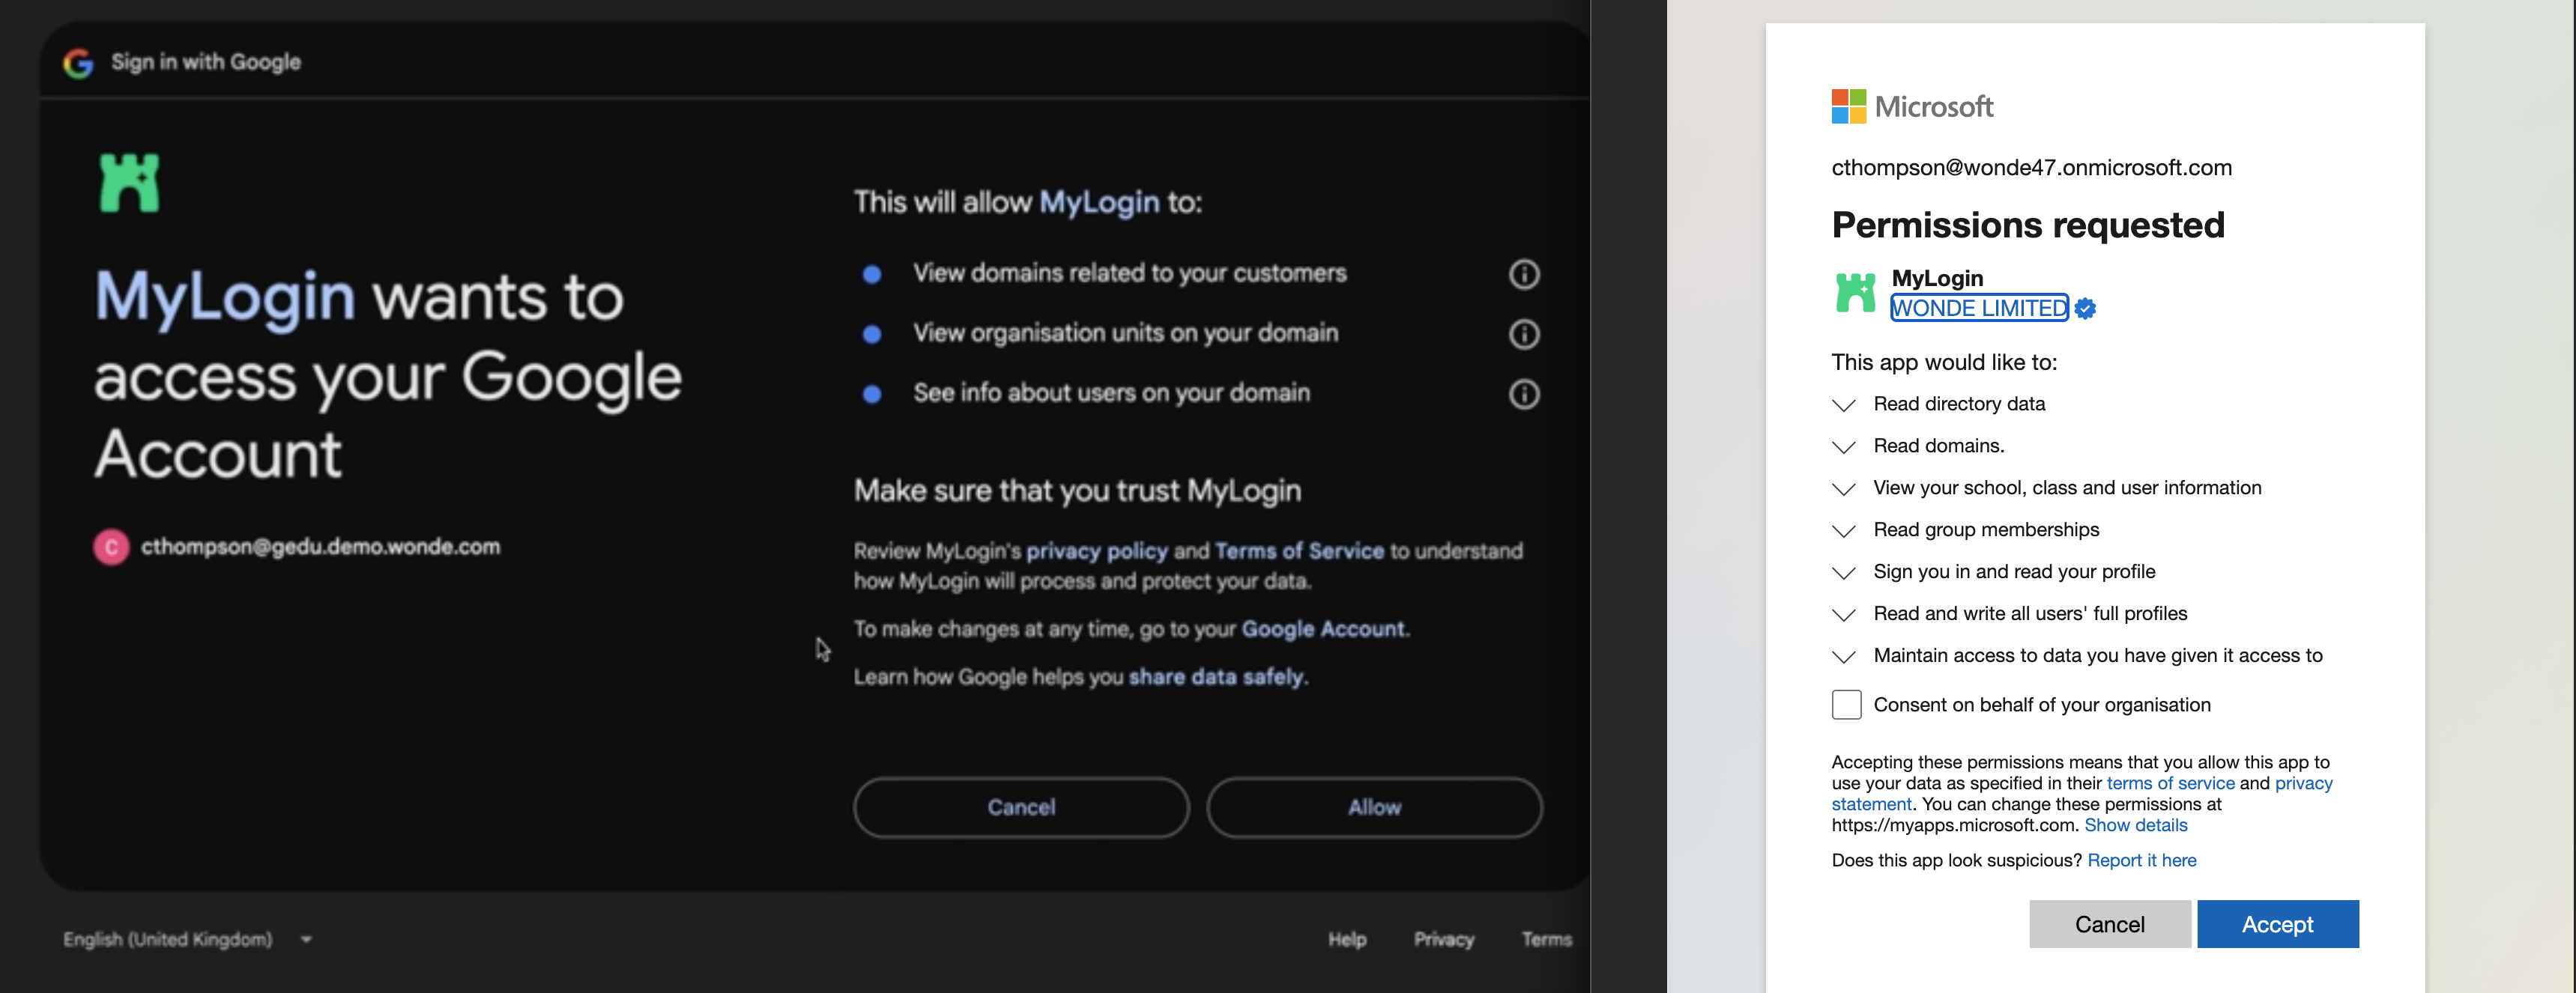This screenshot has height=993, width=2576.
Task: Expand the "Read and write all users' full profiles" permission
Action: 1843,614
